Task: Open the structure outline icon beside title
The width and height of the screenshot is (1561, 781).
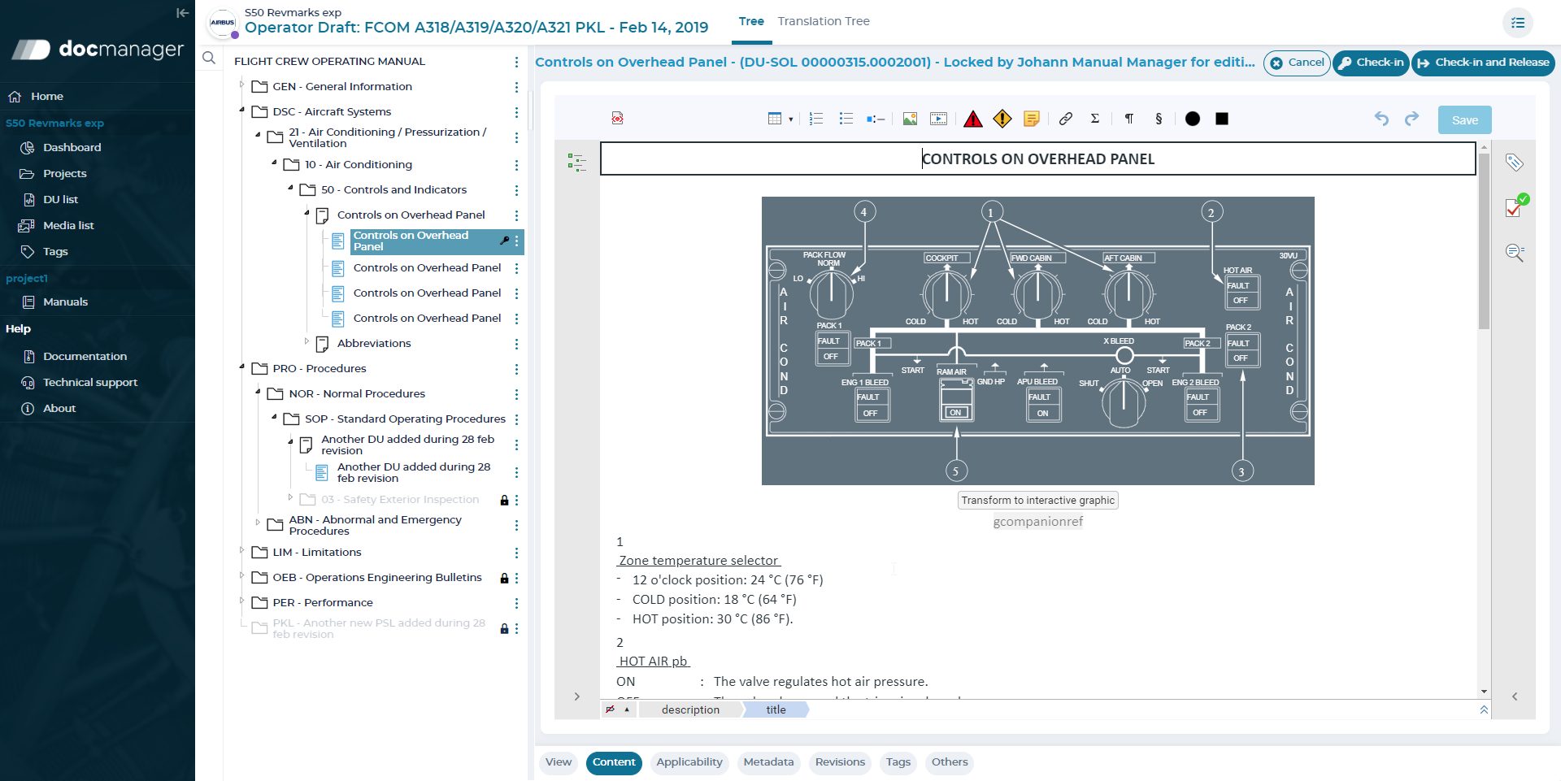Action: tap(576, 163)
